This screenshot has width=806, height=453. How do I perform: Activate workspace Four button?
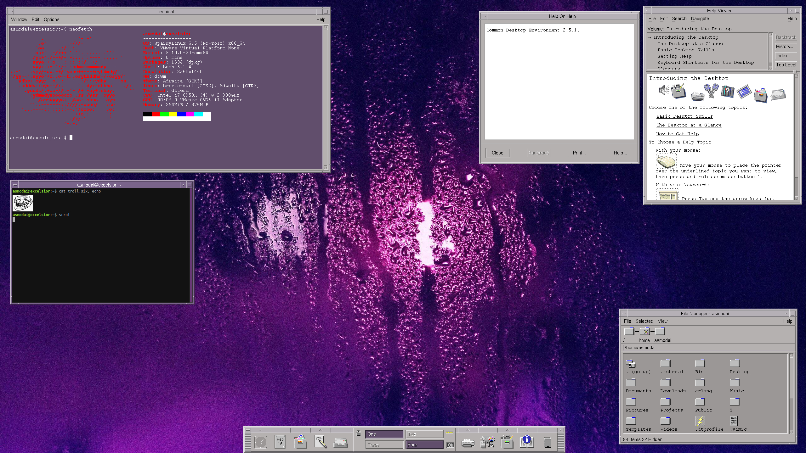tap(424, 445)
